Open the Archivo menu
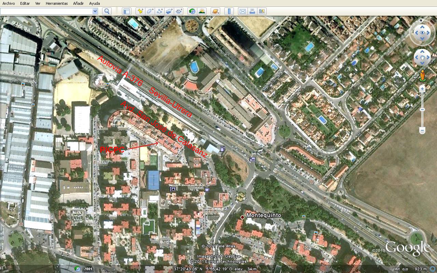437x273 pixels. [9, 3]
